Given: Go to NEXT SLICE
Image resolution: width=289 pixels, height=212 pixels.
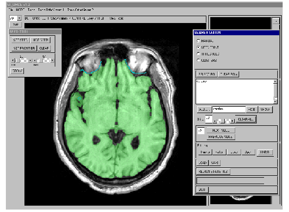Looking at the screenshot, I should pos(221,130).
